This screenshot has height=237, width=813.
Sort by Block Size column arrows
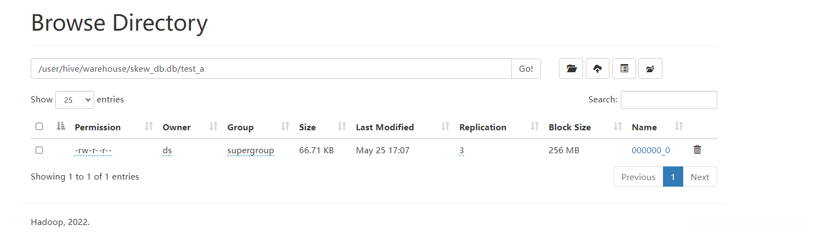tap(618, 127)
